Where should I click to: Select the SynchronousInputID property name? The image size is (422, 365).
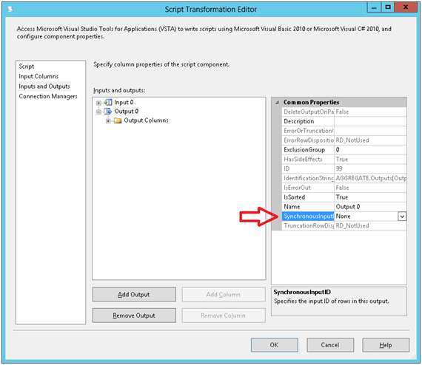pos(308,216)
